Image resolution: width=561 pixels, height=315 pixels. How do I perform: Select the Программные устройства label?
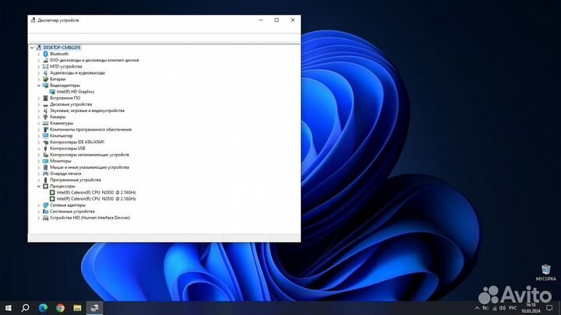(x=75, y=180)
